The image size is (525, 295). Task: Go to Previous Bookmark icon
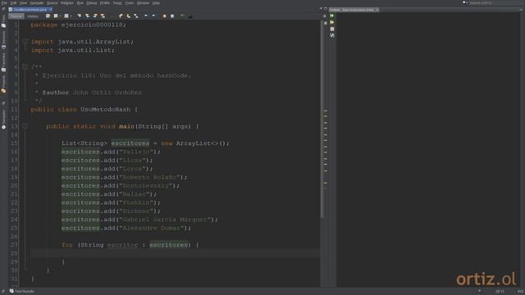point(121,16)
